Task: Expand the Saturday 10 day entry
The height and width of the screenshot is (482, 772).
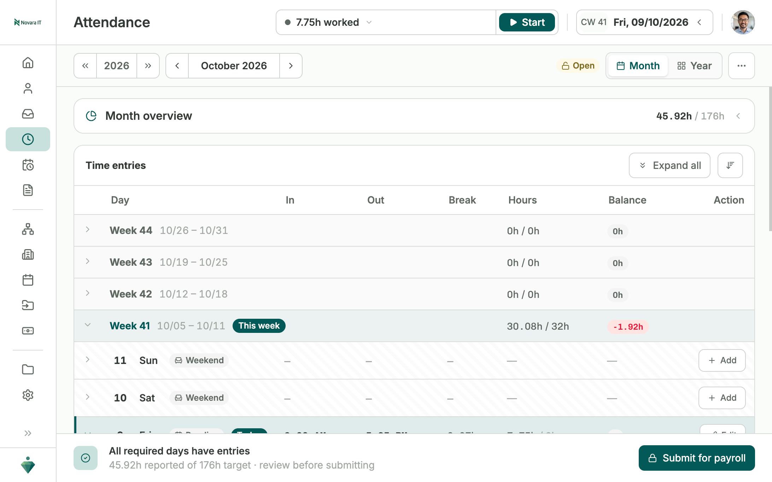Action: tap(88, 398)
